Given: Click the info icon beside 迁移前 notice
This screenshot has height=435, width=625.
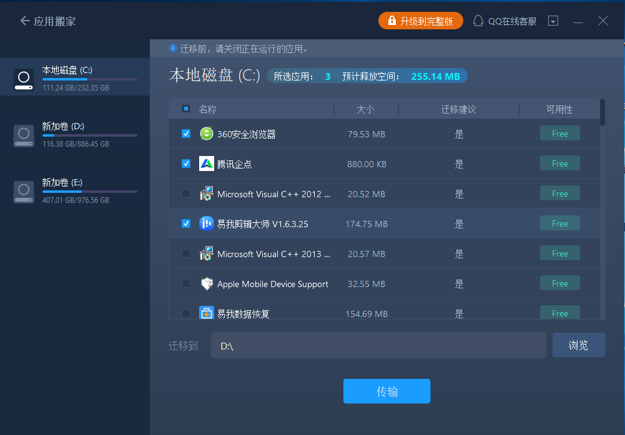Looking at the screenshot, I should [x=172, y=48].
